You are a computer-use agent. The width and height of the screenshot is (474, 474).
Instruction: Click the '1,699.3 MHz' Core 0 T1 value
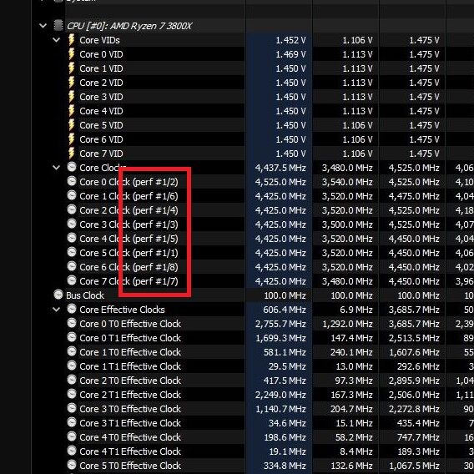pyautogui.click(x=281, y=338)
